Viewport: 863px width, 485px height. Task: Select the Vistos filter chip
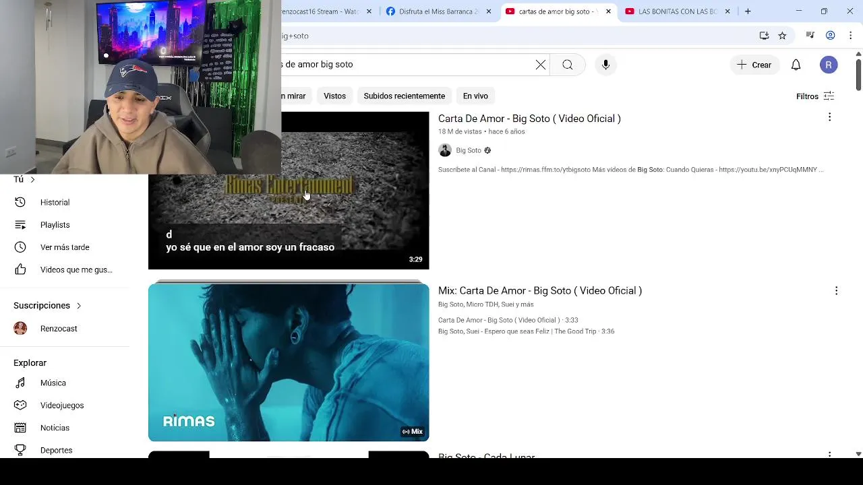pos(334,96)
